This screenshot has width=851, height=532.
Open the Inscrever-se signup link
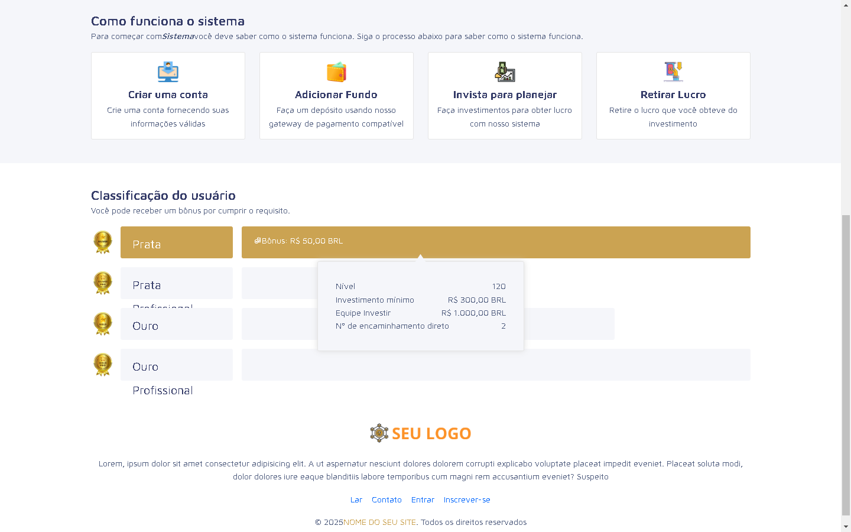pyautogui.click(x=467, y=500)
